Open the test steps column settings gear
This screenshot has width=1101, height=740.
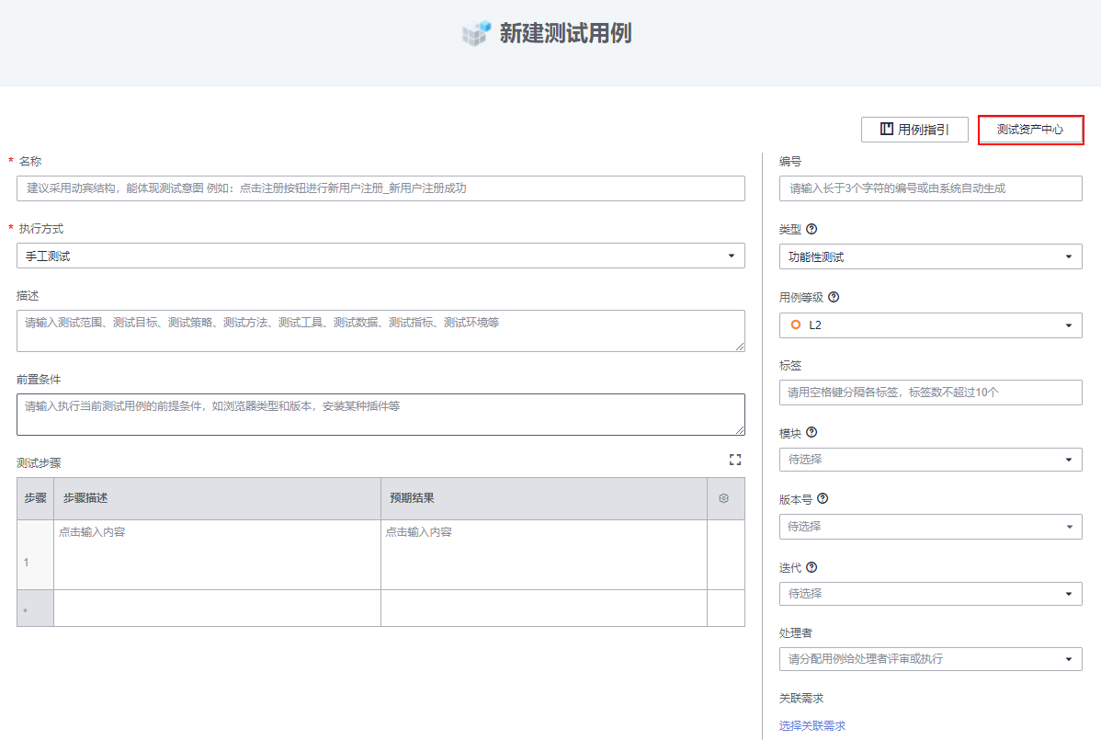724,498
